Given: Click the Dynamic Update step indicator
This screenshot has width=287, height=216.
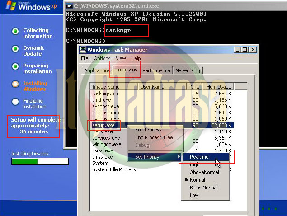Looking at the screenshot, I should click(x=15, y=49).
